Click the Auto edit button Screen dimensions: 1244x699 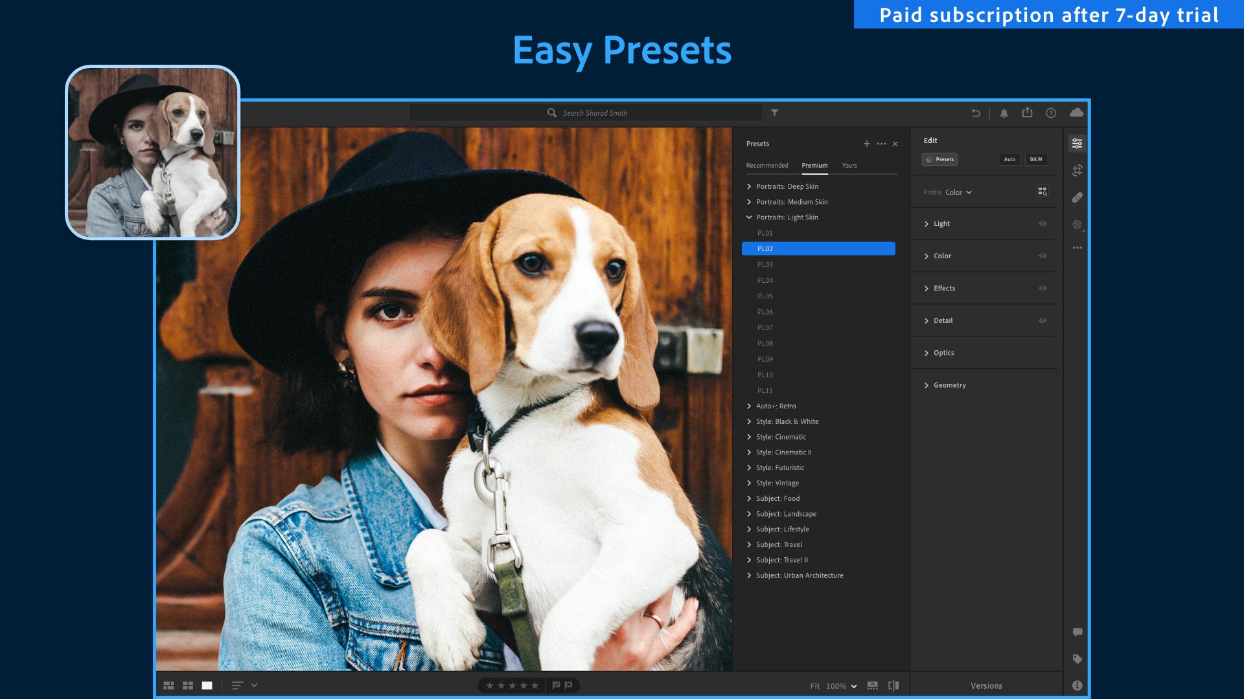(1009, 159)
